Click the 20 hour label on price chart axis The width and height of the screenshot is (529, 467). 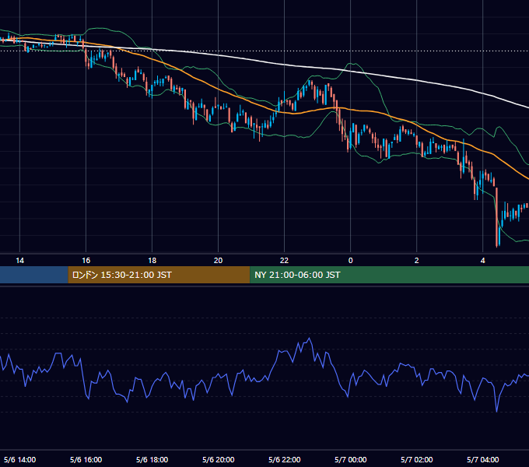[219, 261]
